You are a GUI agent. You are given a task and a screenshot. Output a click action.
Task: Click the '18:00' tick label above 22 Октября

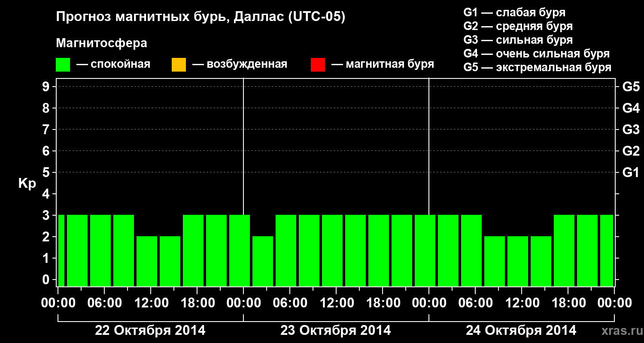(197, 303)
